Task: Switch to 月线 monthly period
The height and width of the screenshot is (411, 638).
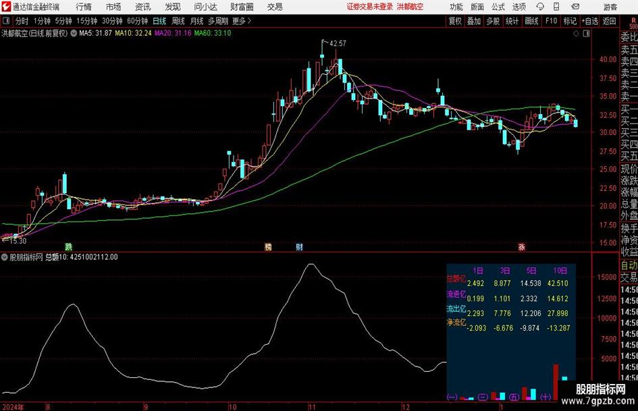Action: pos(196,21)
